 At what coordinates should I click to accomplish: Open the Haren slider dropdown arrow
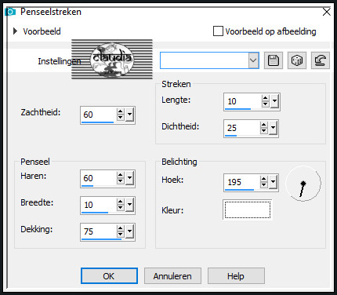point(129,178)
